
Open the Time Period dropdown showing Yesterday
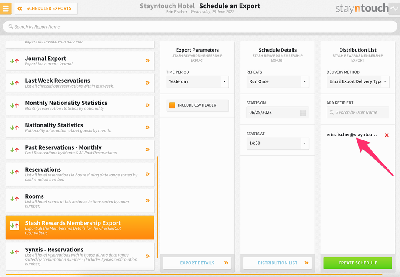point(197,81)
